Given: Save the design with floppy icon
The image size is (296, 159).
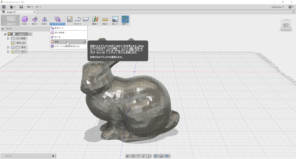Looking at the screenshot, I should tap(21, 7).
